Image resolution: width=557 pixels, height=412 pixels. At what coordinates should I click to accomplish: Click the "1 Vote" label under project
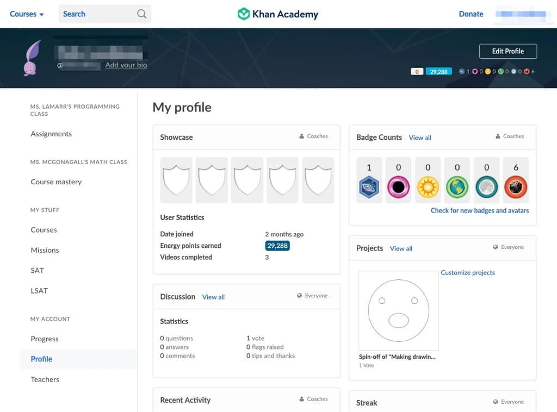(x=366, y=365)
